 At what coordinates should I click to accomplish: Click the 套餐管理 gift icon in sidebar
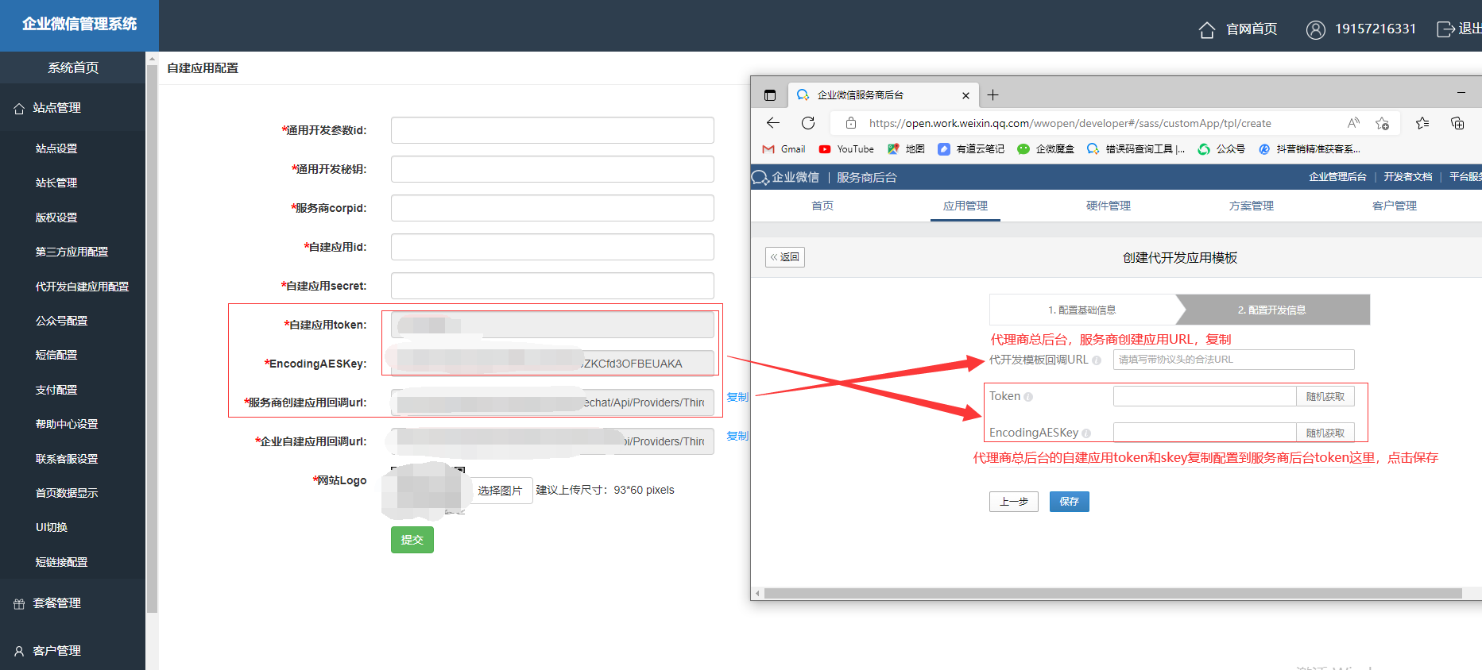(19, 604)
